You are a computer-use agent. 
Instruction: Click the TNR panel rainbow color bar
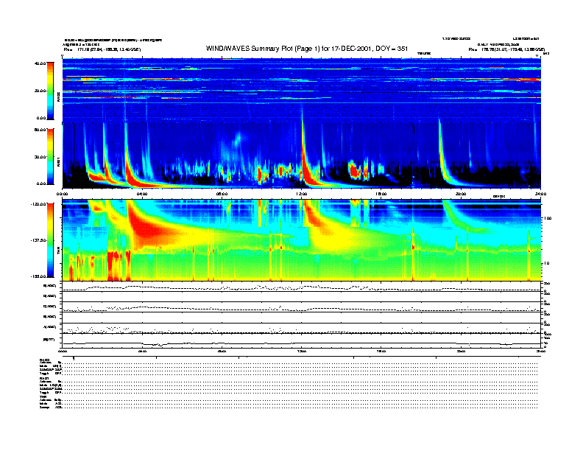pyautogui.click(x=50, y=240)
